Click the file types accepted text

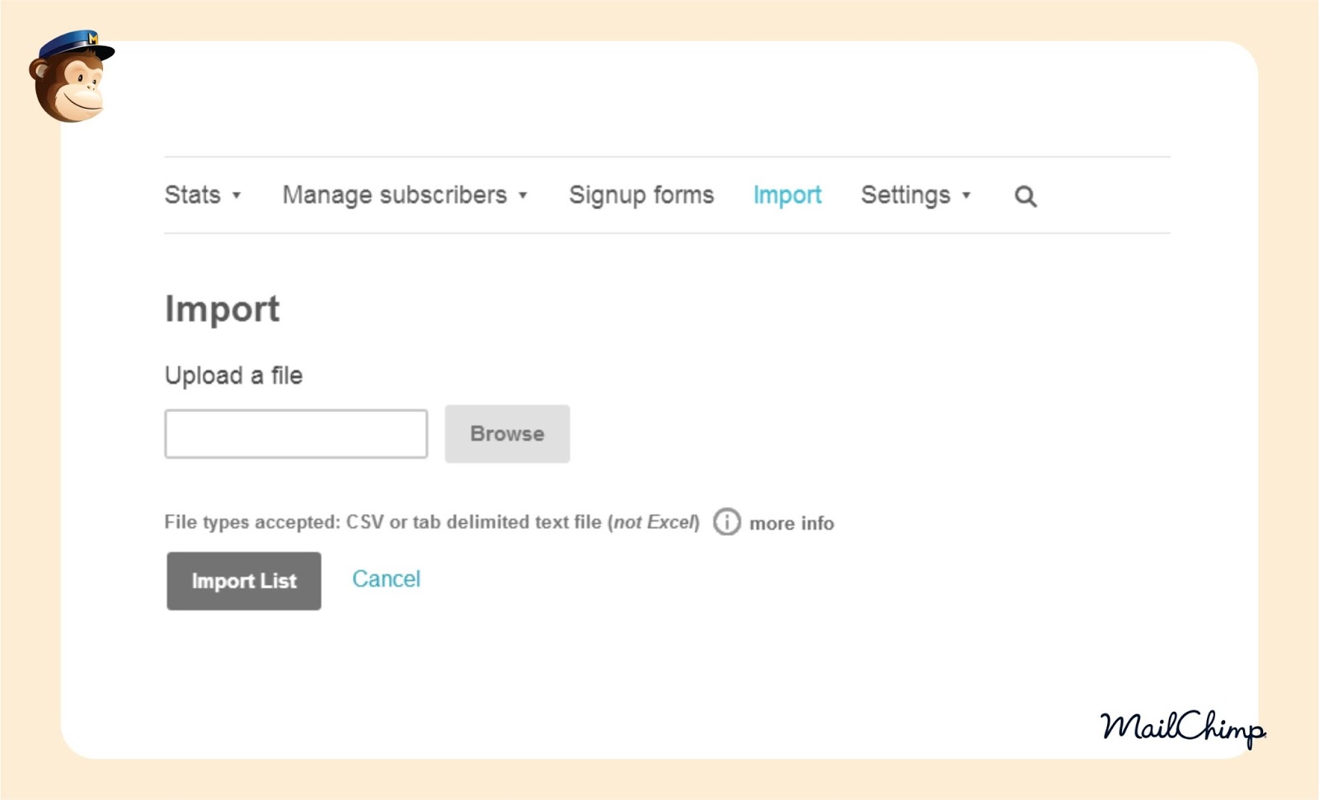(x=431, y=522)
